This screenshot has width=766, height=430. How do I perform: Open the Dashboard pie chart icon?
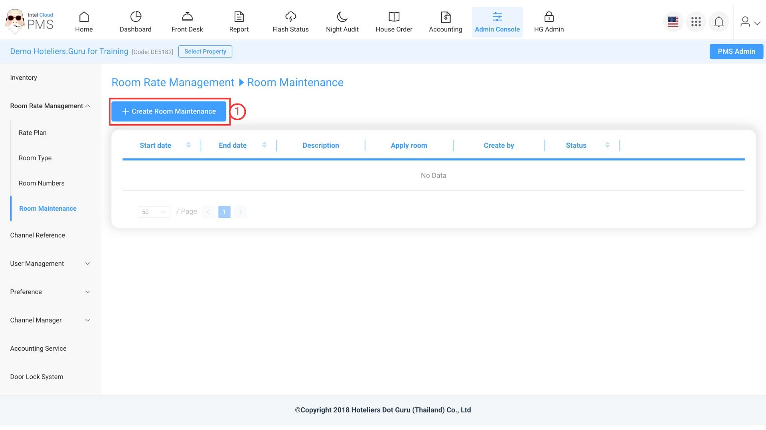(x=136, y=17)
